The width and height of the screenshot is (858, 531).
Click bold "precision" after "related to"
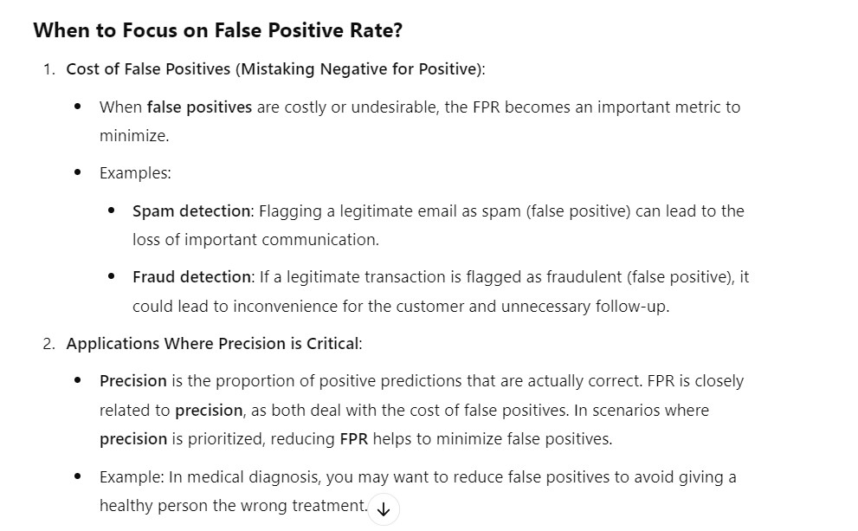(x=208, y=411)
